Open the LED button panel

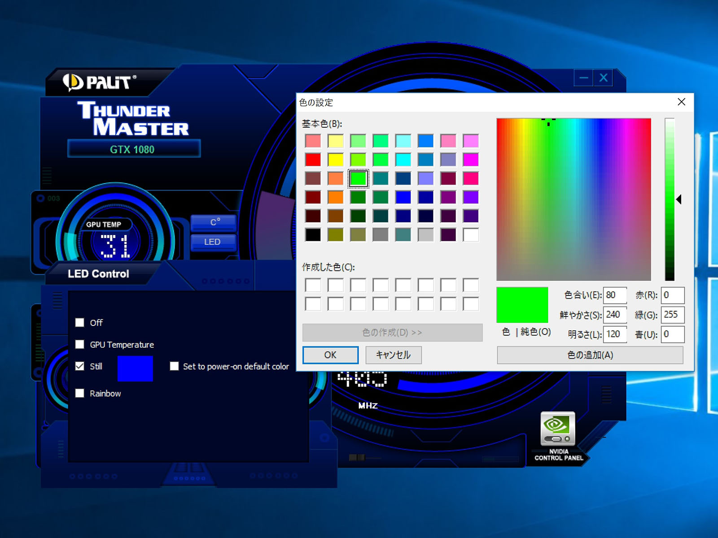[x=214, y=242]
